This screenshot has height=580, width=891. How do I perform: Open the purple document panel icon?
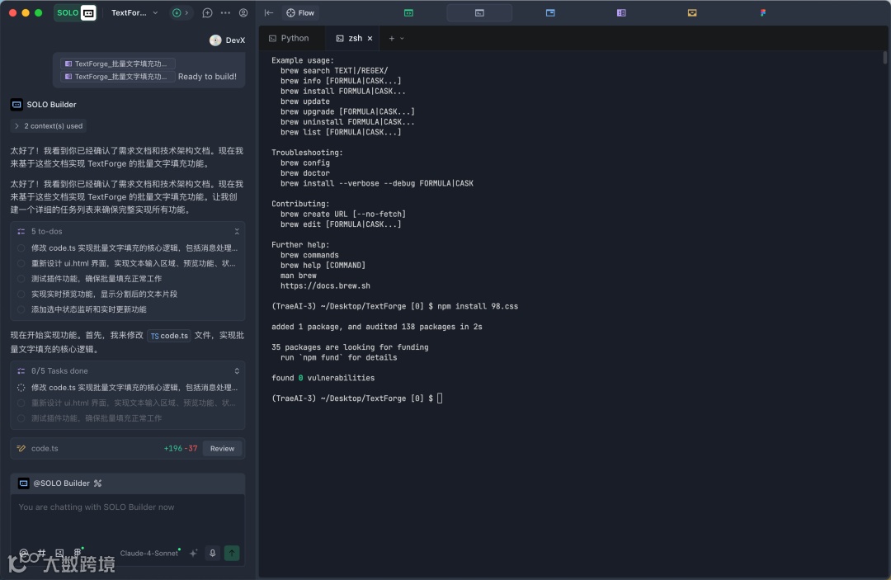(x=621, y=12)
